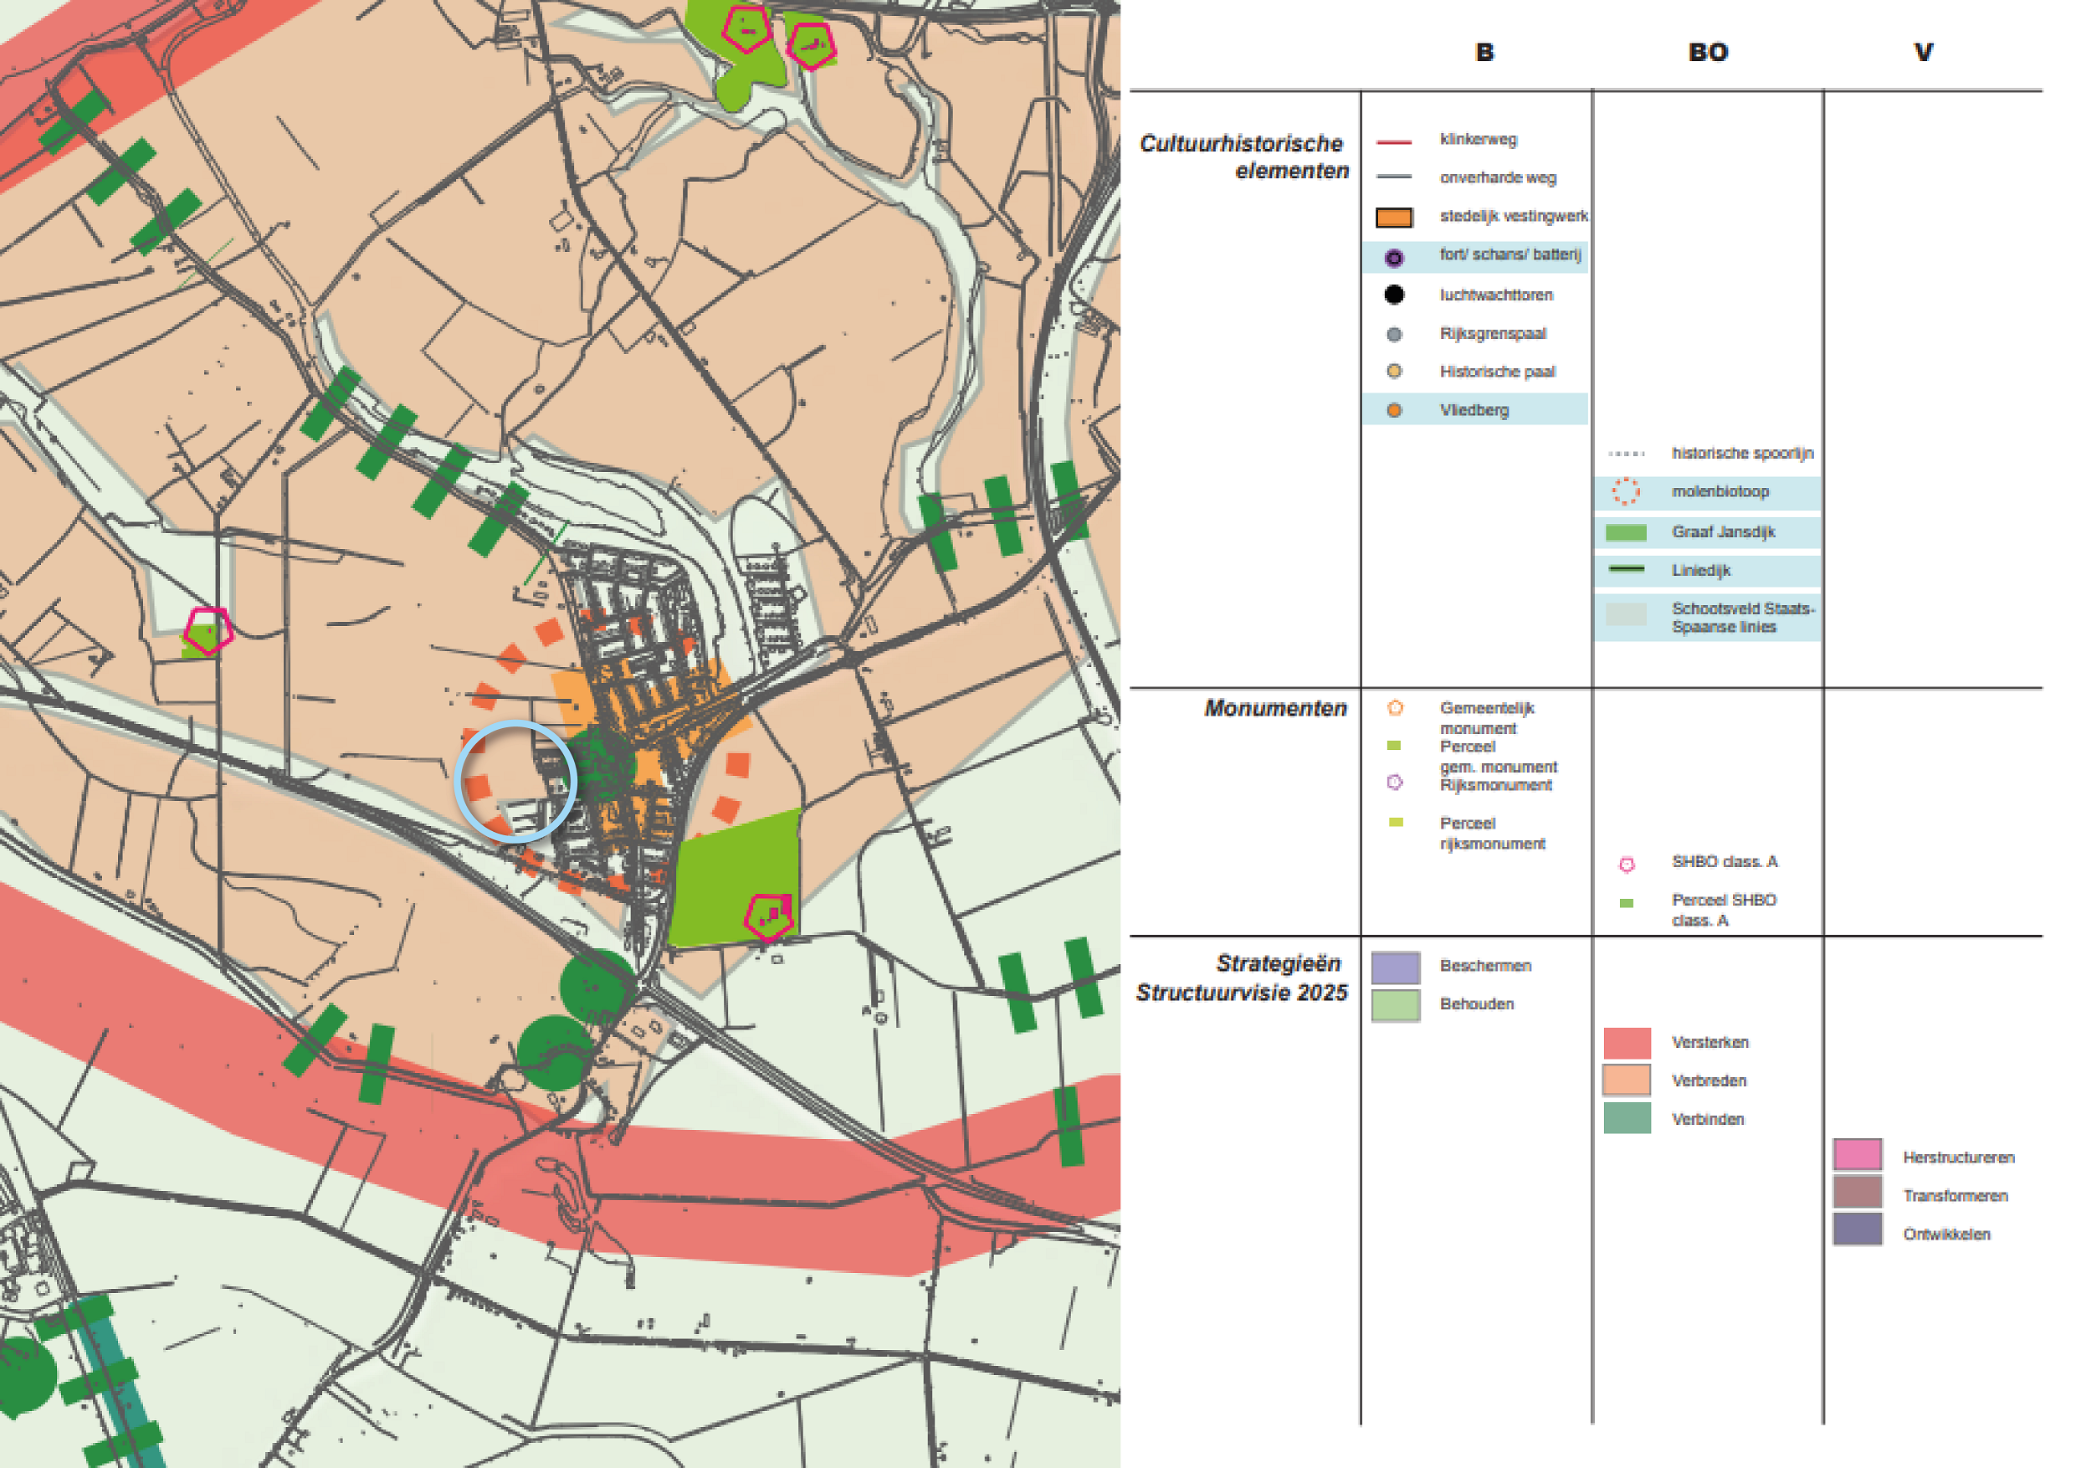Click the Rijksmonument purple pentagon symbol
Screen dimensions: 2076x1468
pos(1394,783)
